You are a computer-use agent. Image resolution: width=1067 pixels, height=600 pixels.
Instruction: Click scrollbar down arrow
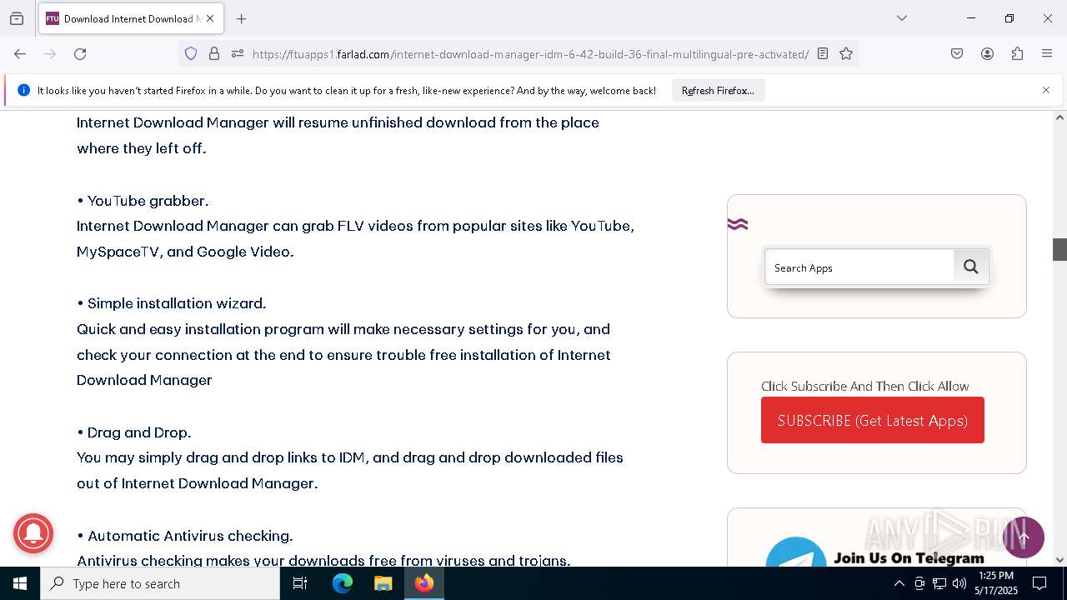click(x=1059, y=560)
